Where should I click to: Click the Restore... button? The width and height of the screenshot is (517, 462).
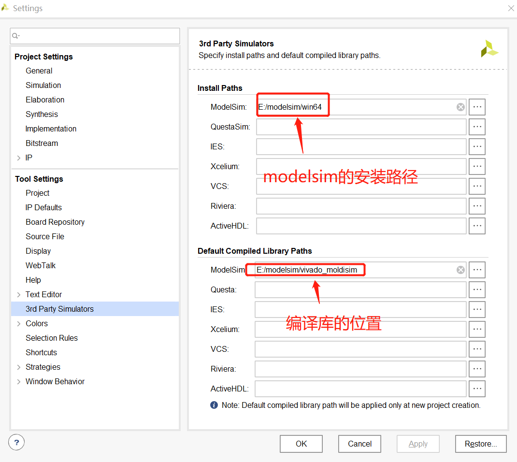click(x=481, y=444)
